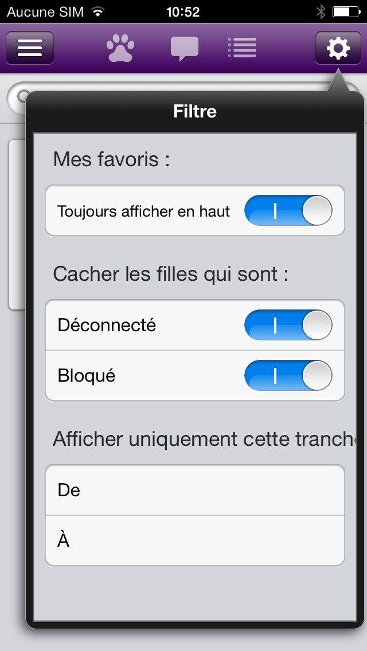Screen dimensions: 367x651
Task: Select the De age range field
Action: click(x=194, y=490)
